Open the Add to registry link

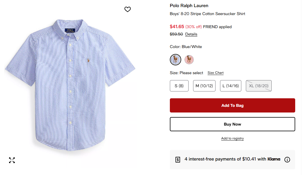click(x=232, y=139)
